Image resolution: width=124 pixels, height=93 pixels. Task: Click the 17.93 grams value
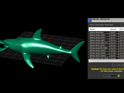click(113, 53)
